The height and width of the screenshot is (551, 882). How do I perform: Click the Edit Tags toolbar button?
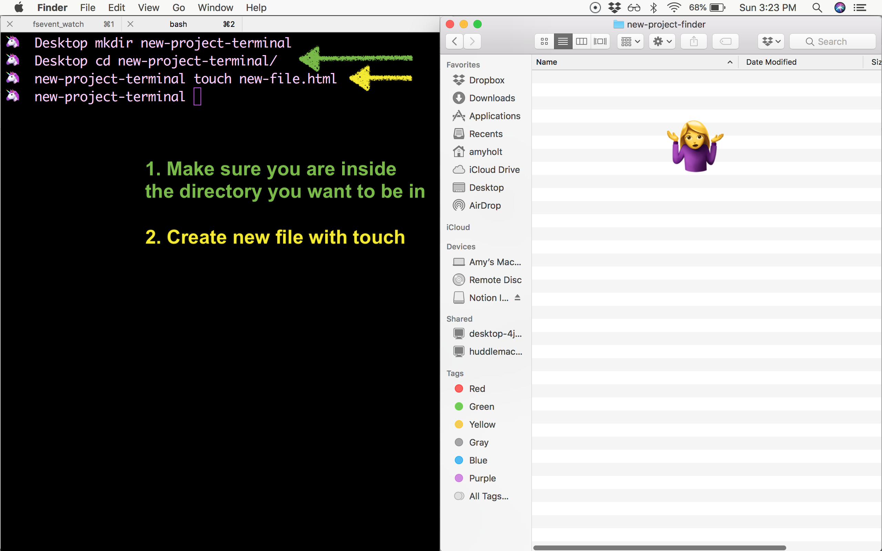point(725,42)
